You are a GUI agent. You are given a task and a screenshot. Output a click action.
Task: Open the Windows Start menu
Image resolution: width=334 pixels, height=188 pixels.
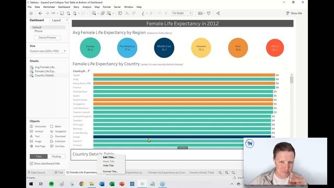pos(31,184)
